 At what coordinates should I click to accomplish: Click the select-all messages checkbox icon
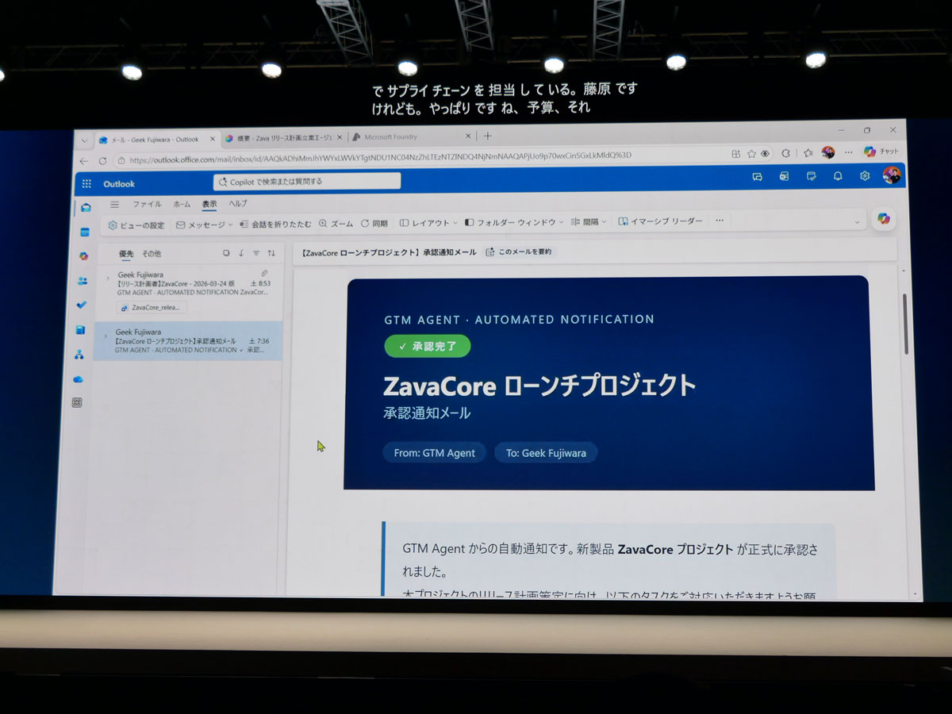226,253
